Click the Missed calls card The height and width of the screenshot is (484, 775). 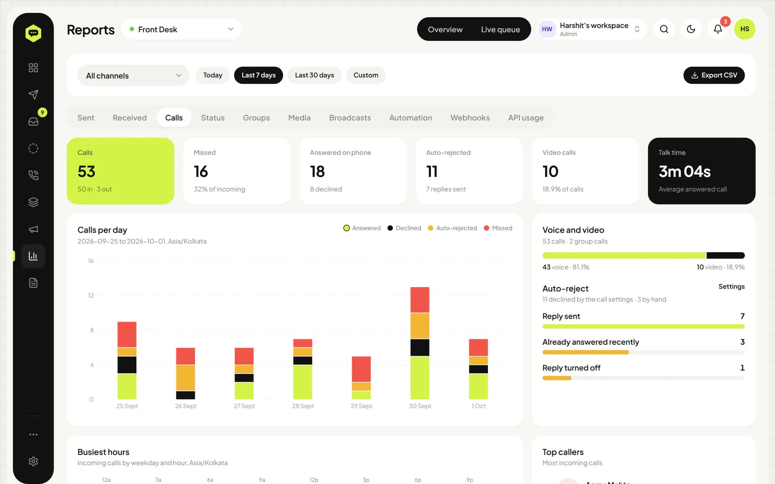[x=237, y=171]
